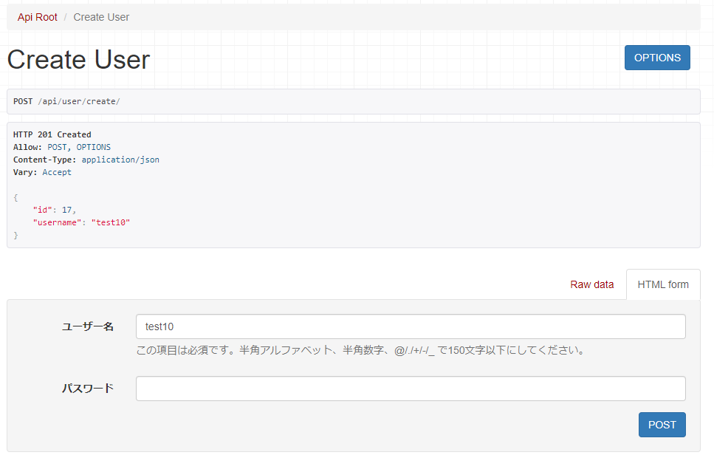Click the Create User page heading
This screenshot has height=472, width=714.
(x=79, y=60)
